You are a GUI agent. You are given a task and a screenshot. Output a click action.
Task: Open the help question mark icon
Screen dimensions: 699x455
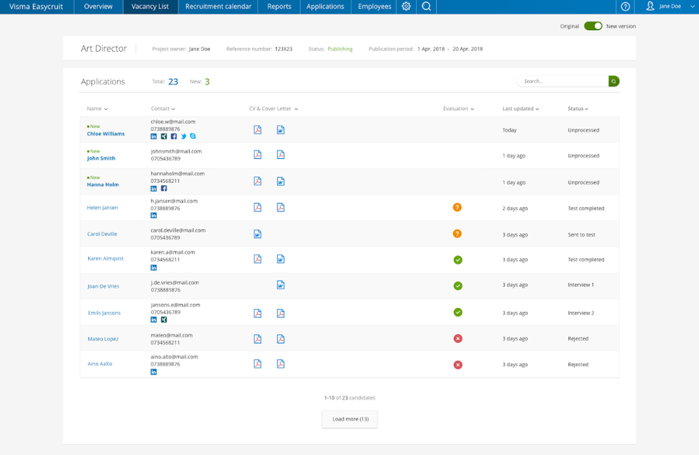point(625,6)
